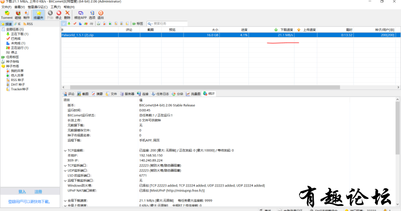Viewport: 401px width, 211px height.
Task: Select 正在运行 (1) tree item
Action: [x=20, y=48]
